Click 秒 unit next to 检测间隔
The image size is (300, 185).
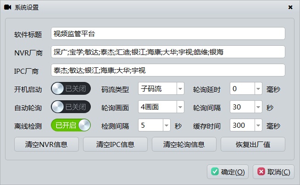coord(178,126)
